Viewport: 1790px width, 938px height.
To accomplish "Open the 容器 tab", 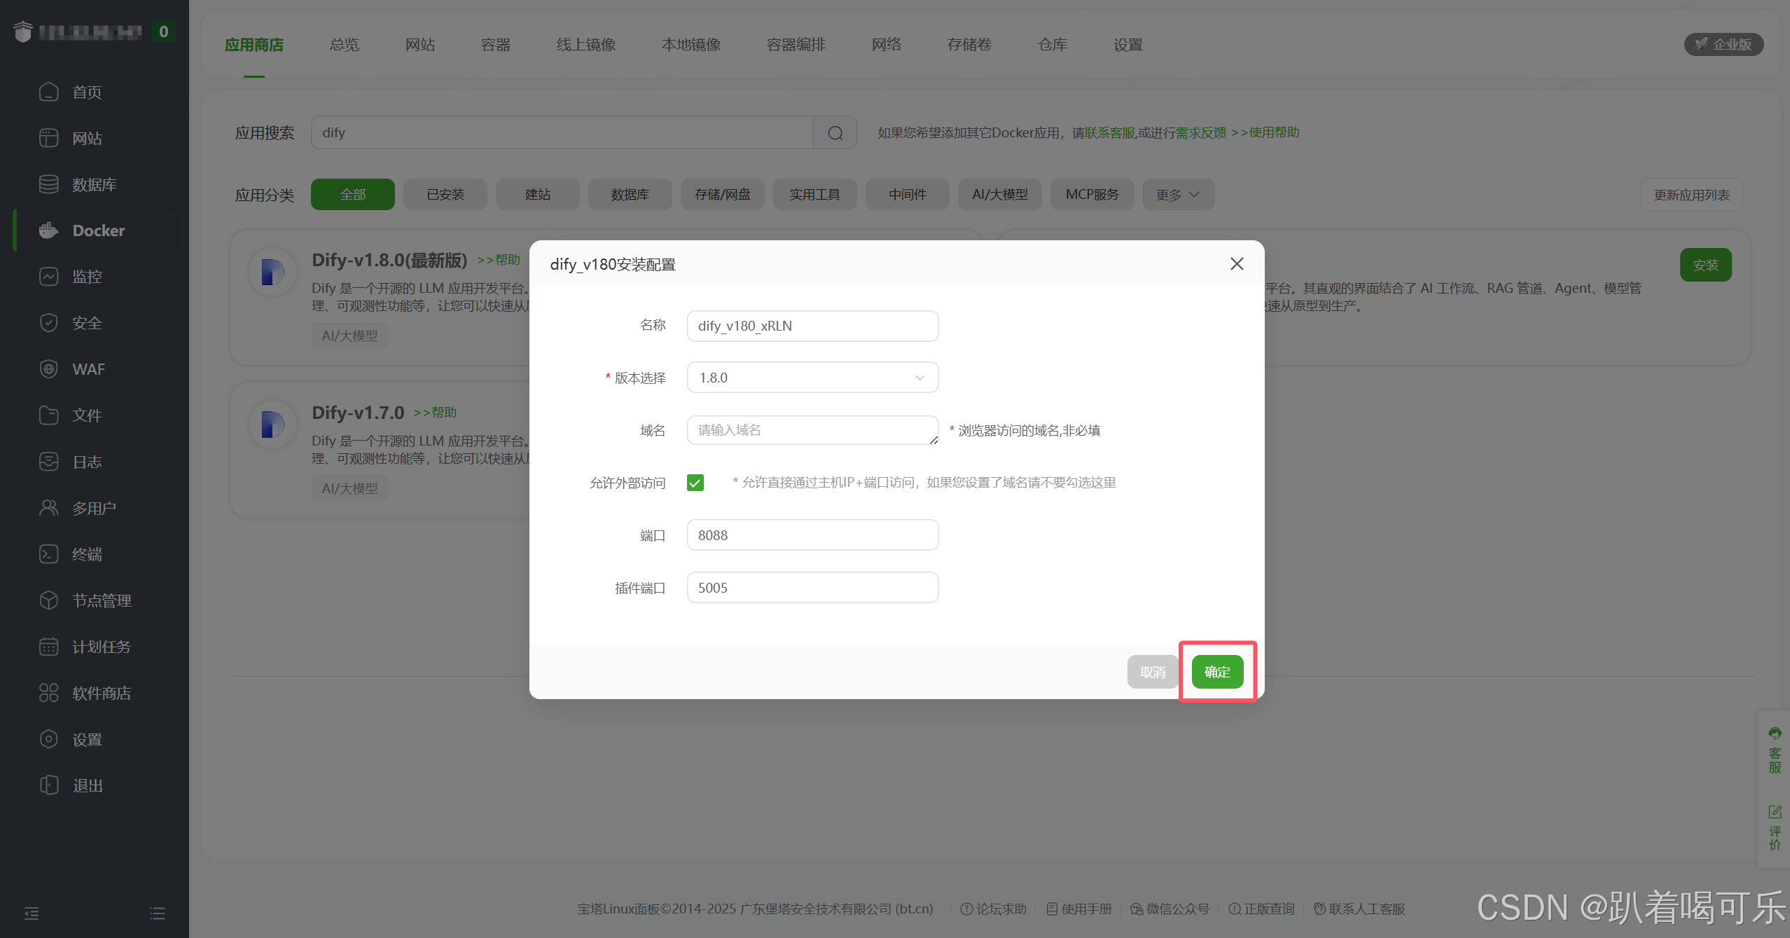I will coord(496,45).
